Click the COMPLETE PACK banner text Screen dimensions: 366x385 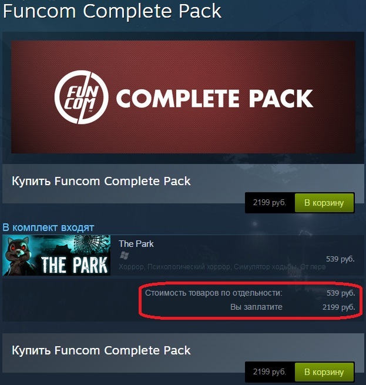point(214,98)
